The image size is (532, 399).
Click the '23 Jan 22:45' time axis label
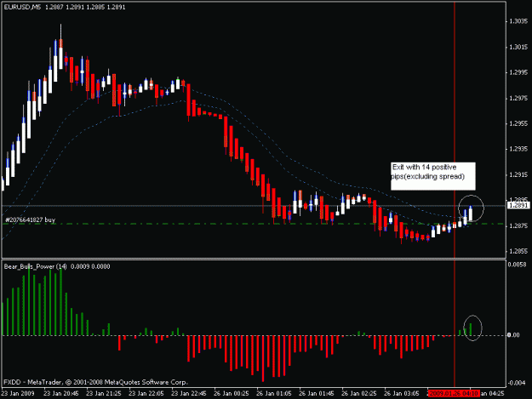[189, 394]
